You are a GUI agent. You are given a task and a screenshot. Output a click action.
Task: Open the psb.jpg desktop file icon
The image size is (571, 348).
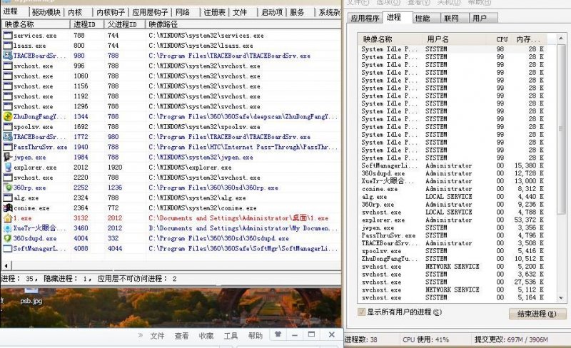coord(31,295)
